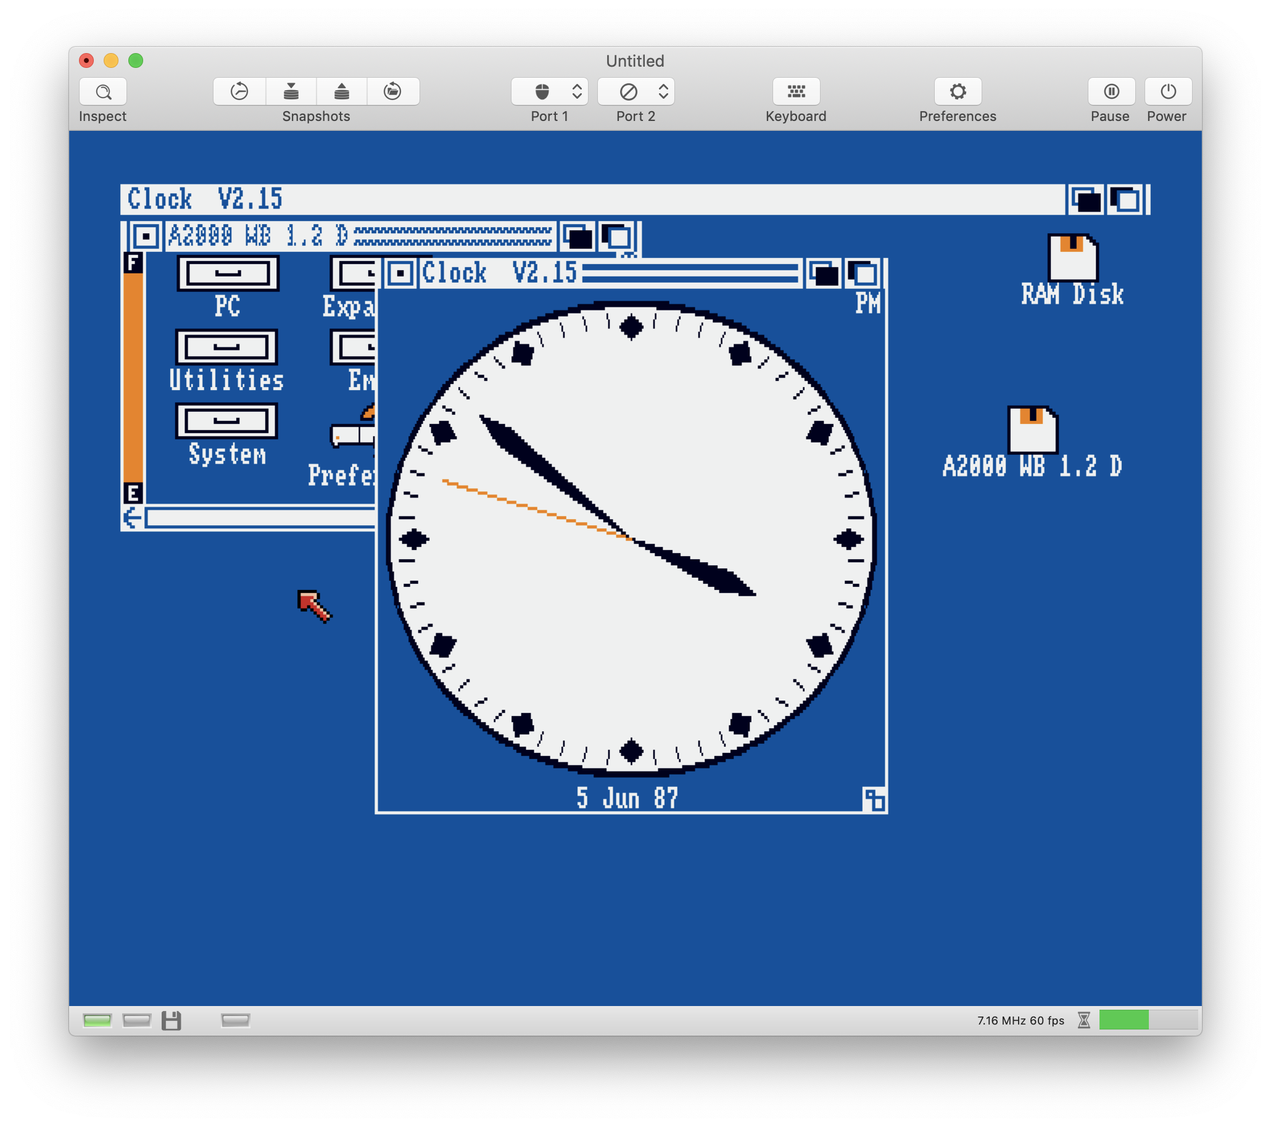Click the date 5 Jun 87
The height and width of the screenshot is (1127, 1271).
point(627,798)
